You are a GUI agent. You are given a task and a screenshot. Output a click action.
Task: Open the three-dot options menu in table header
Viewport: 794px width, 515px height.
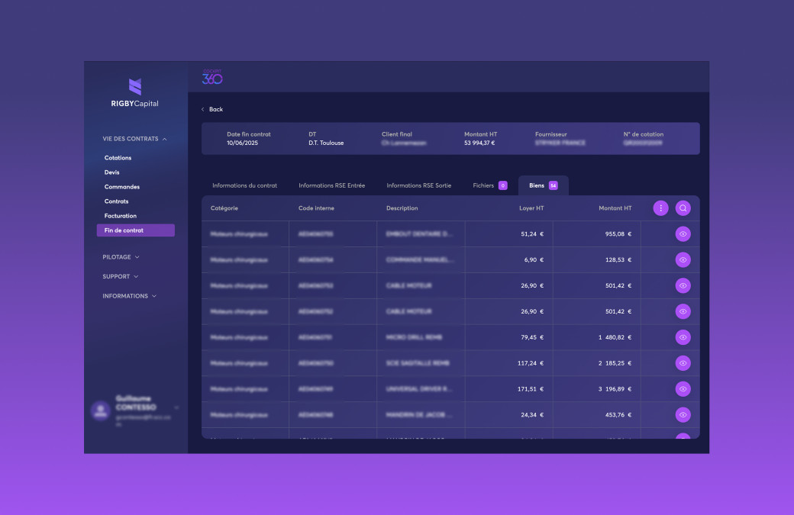(661, 208)
